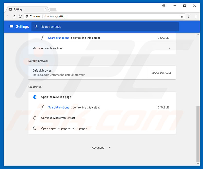Click in the Search settings field
The height and width of the screenshot is (169, 203).
(105, 26)
